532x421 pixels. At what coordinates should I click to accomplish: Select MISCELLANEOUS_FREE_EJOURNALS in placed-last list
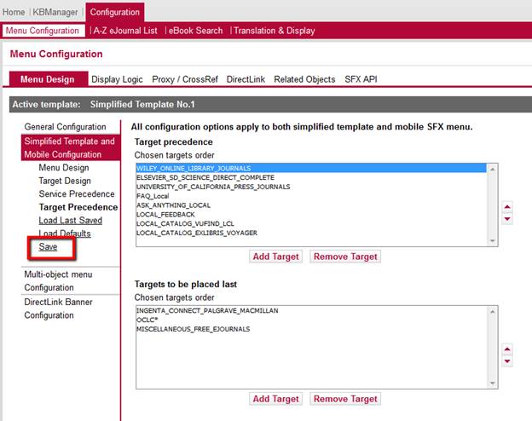(x=193, y=329)
